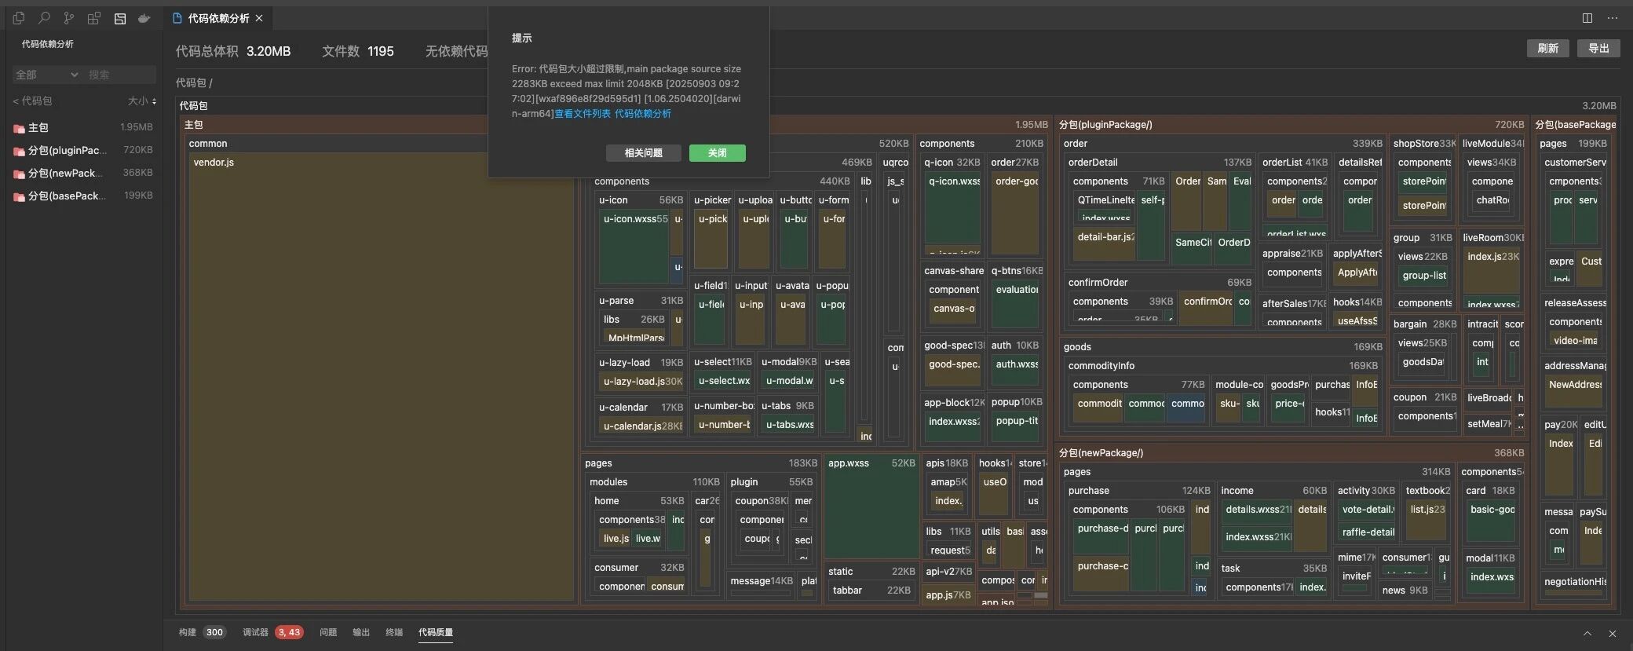Go back via < 代码包 header
The height and width of the screenshot is (651, 1633).
click(x=32, y=101)
